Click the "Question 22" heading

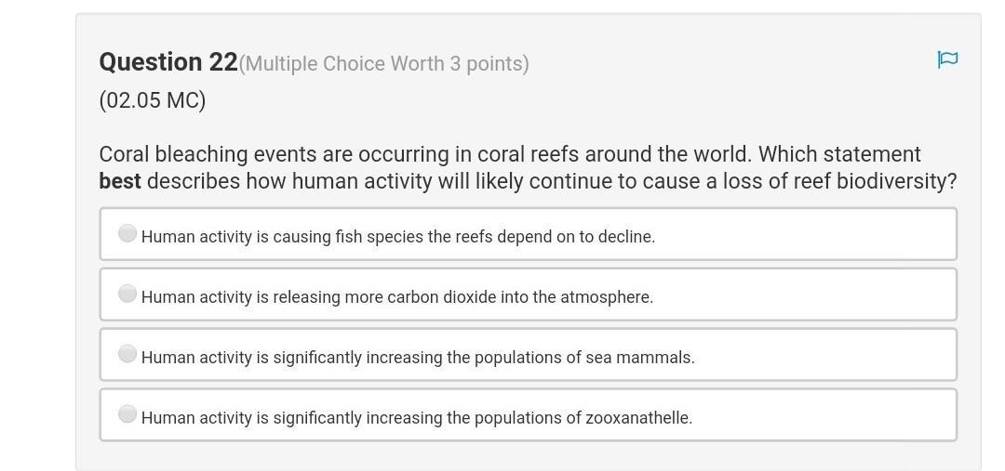click(168, 62)
